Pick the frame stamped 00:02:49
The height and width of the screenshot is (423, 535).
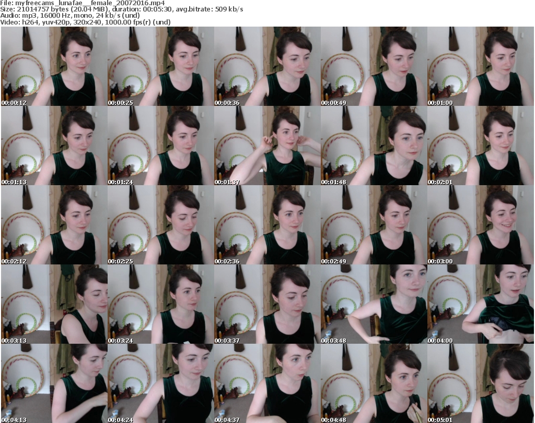[x=374, y=225]
